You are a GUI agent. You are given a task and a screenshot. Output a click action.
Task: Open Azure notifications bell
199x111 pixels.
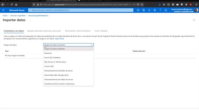[x=149, y=10]
